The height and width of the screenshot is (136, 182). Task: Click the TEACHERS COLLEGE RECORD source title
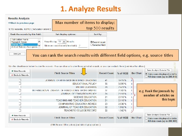tap(80, 111)
